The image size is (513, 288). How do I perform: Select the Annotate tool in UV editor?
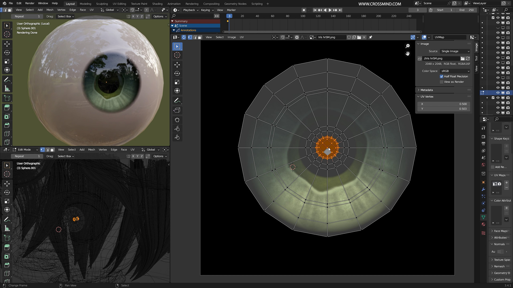(x=177, y=101)
